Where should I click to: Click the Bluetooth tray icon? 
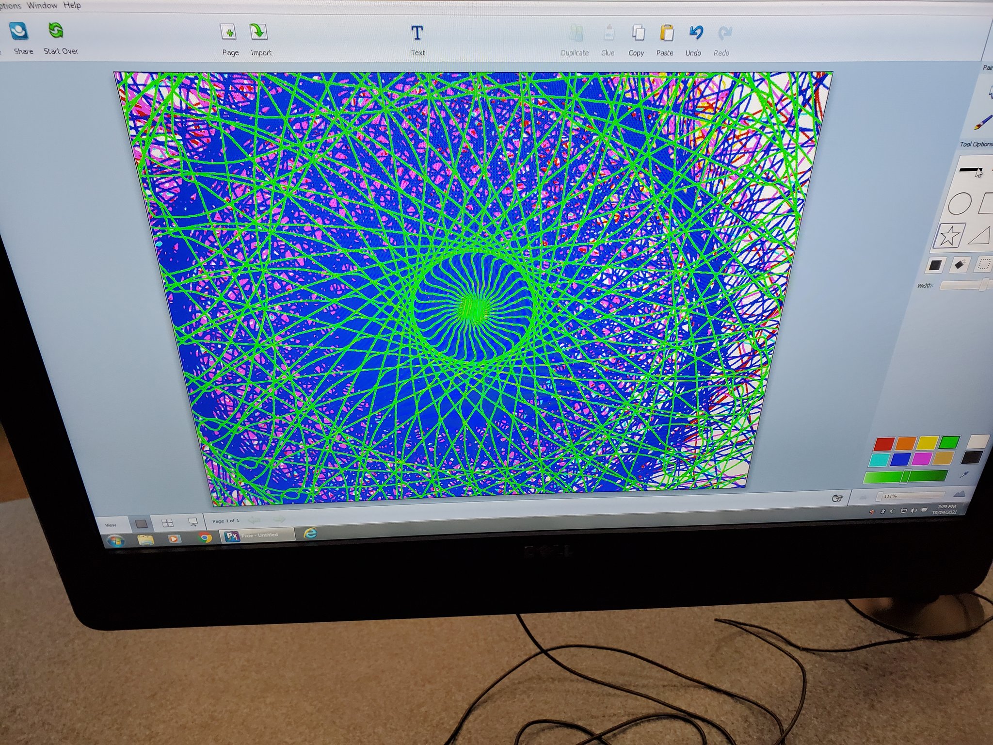pos(883,511)
